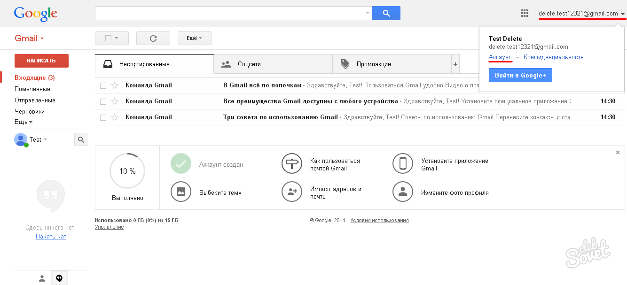Click the 'Управление' storage link
This screenshot has width=627, height=285.
click(110, 227)
